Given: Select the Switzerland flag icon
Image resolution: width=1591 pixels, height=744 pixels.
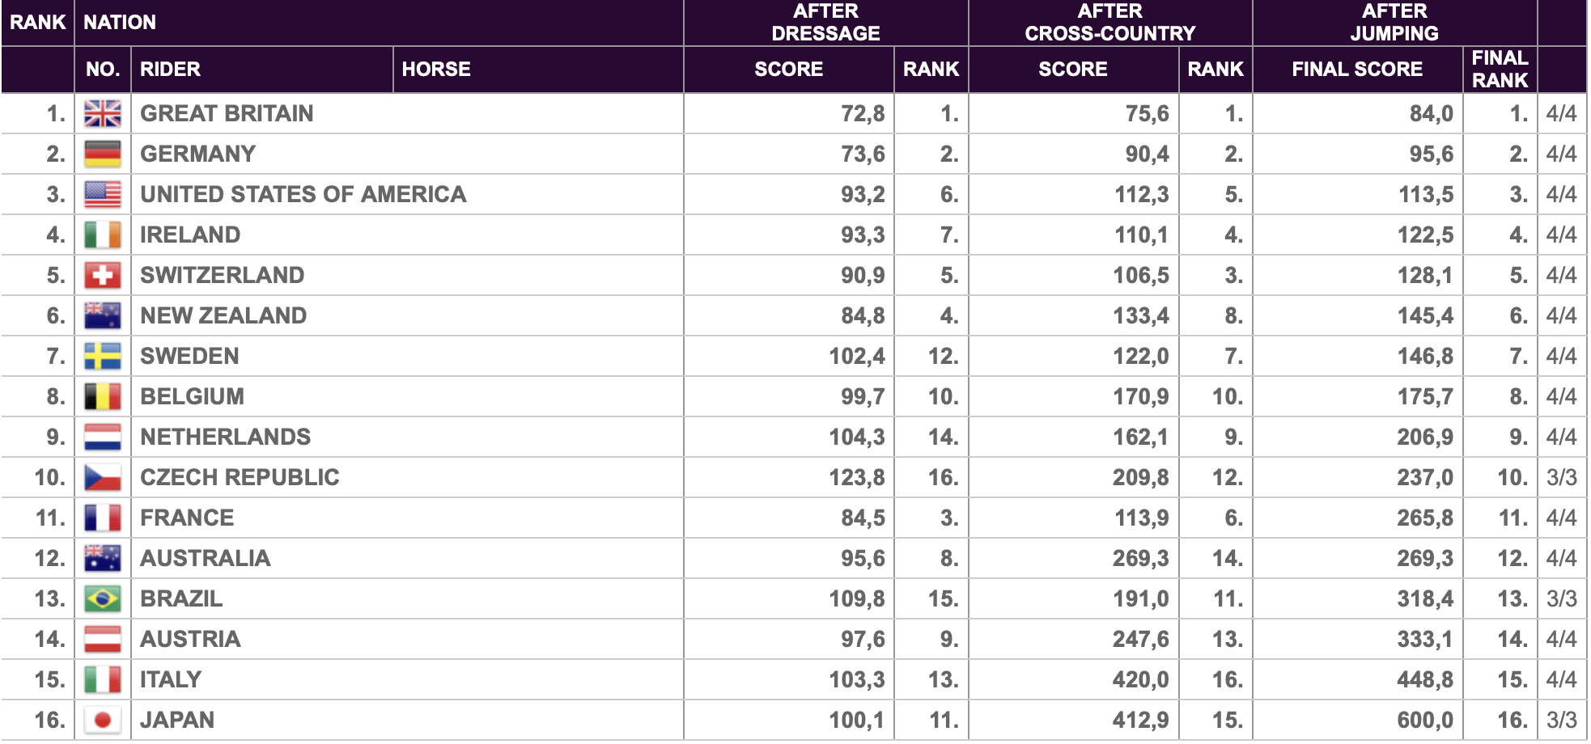Looking at the screenshot, I should pyautogui.click(x=103, y=276).
